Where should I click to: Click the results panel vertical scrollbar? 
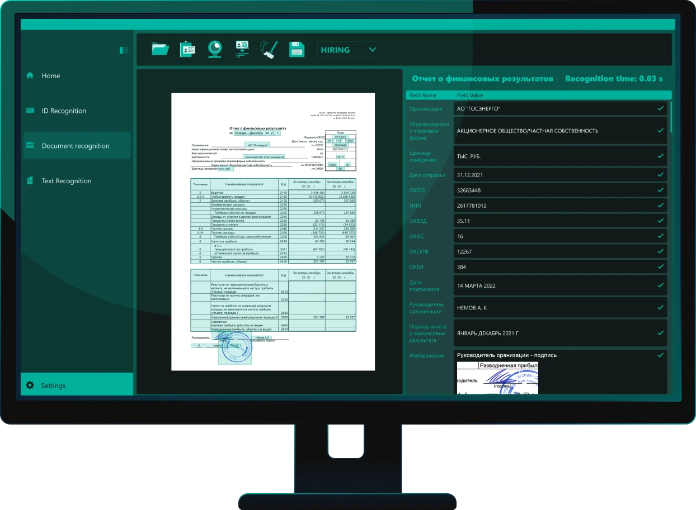point(670,117)
